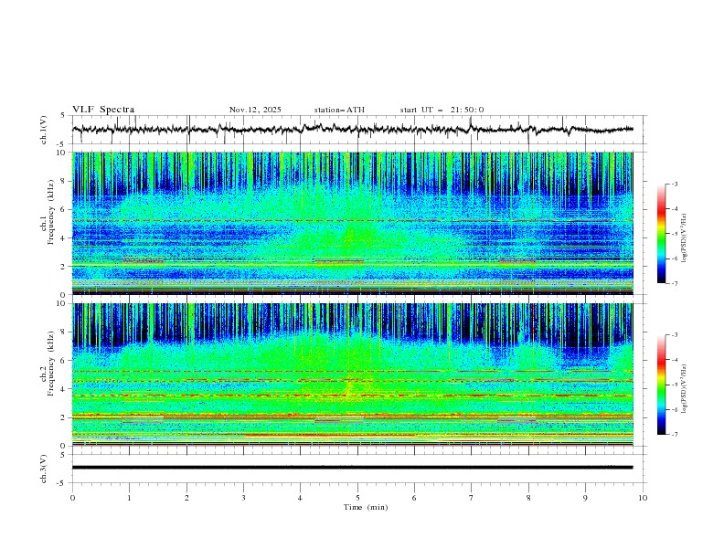Click the ch.2 colorbar log(PSD) unit label
The height and width of the screenshot is (559, 724).
pyautogui.click(x=685, y=388)
